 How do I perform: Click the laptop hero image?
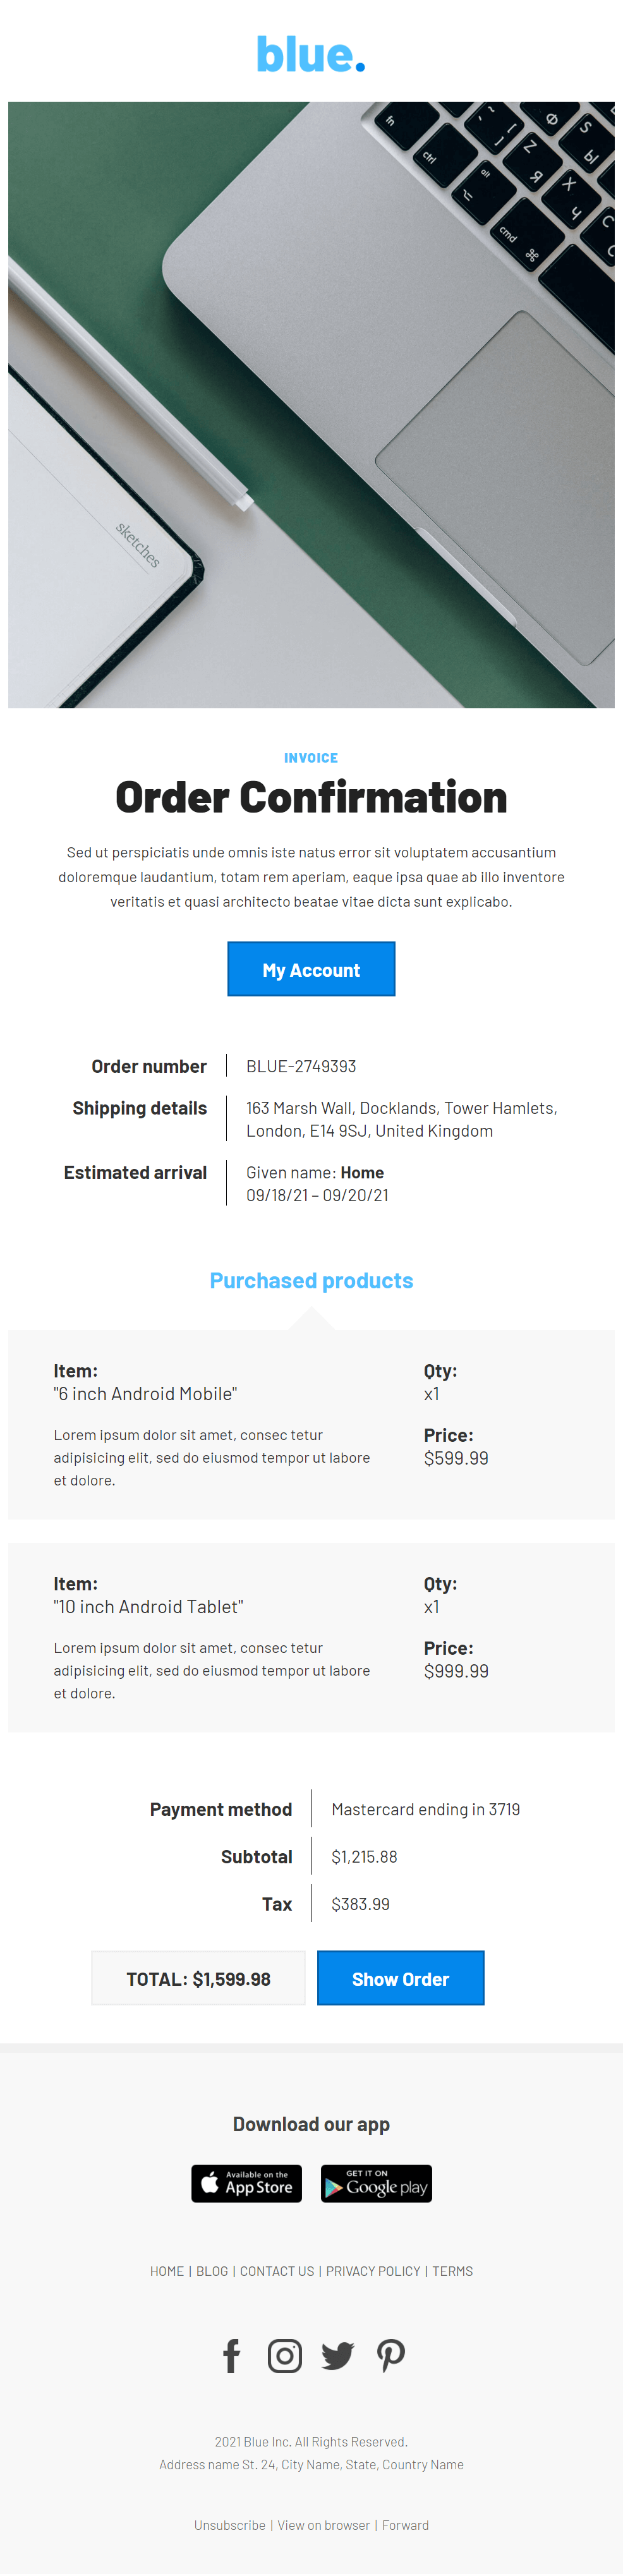click(x=311, y=405)
